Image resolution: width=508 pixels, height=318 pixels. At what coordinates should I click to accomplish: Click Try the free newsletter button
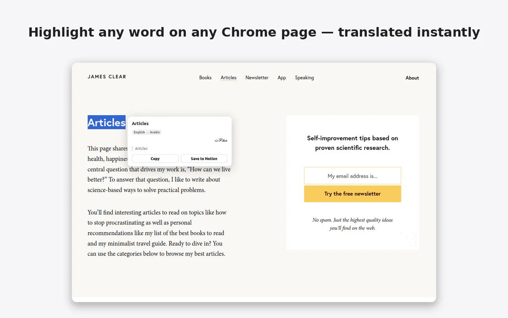(352, 194)
